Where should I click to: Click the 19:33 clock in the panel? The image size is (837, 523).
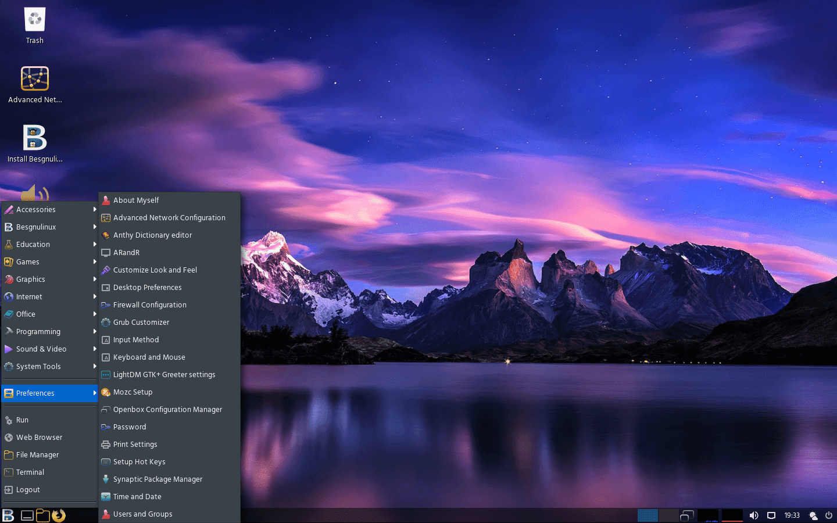pyautogui.click(x=792, y=515)
